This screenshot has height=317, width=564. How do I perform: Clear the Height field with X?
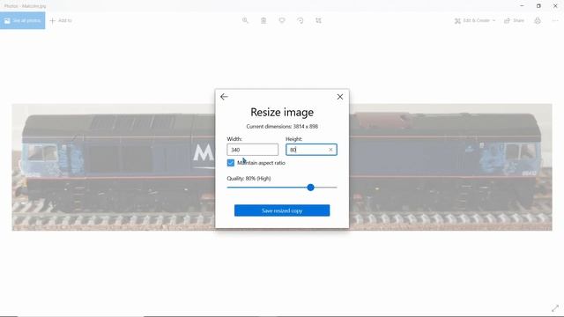[x=330, y=150]
